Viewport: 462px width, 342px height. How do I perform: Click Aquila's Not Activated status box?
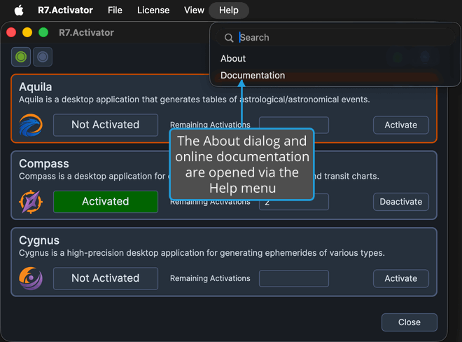[106, 125]
